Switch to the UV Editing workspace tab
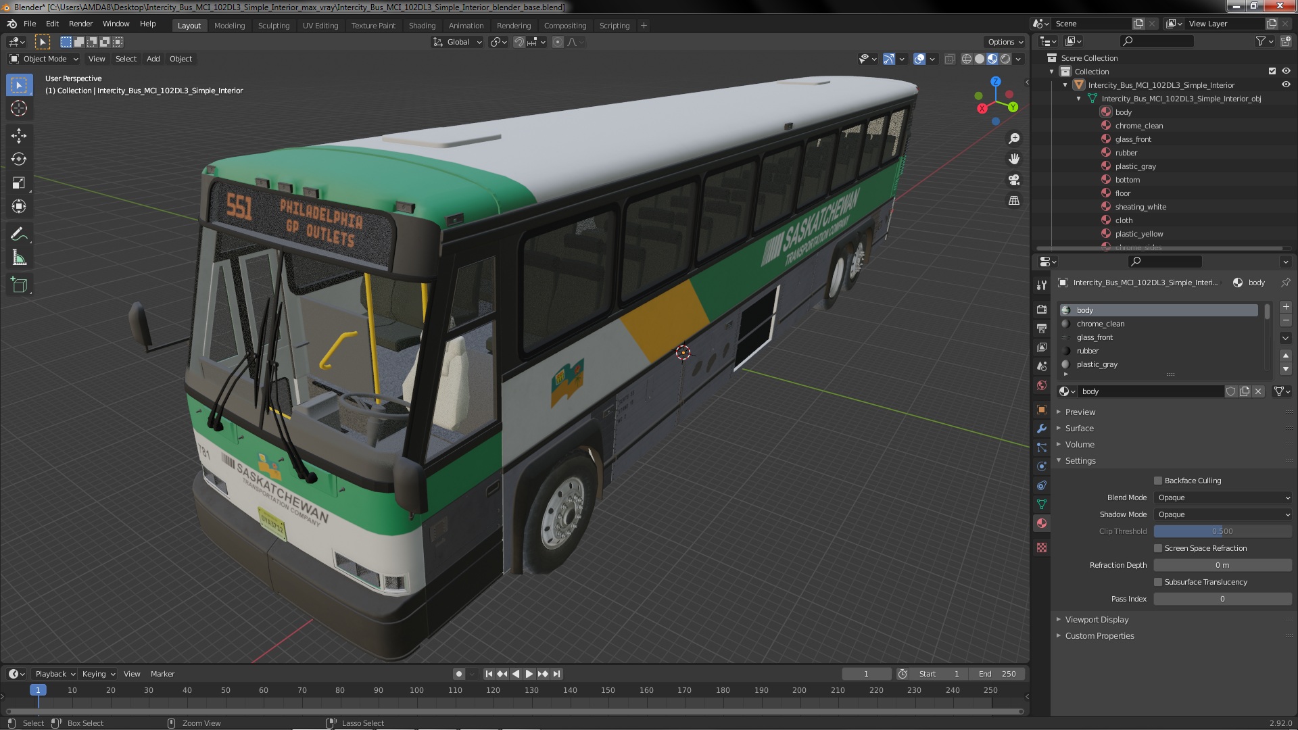Screen dimensions: 1298x730 pos(320,26)
